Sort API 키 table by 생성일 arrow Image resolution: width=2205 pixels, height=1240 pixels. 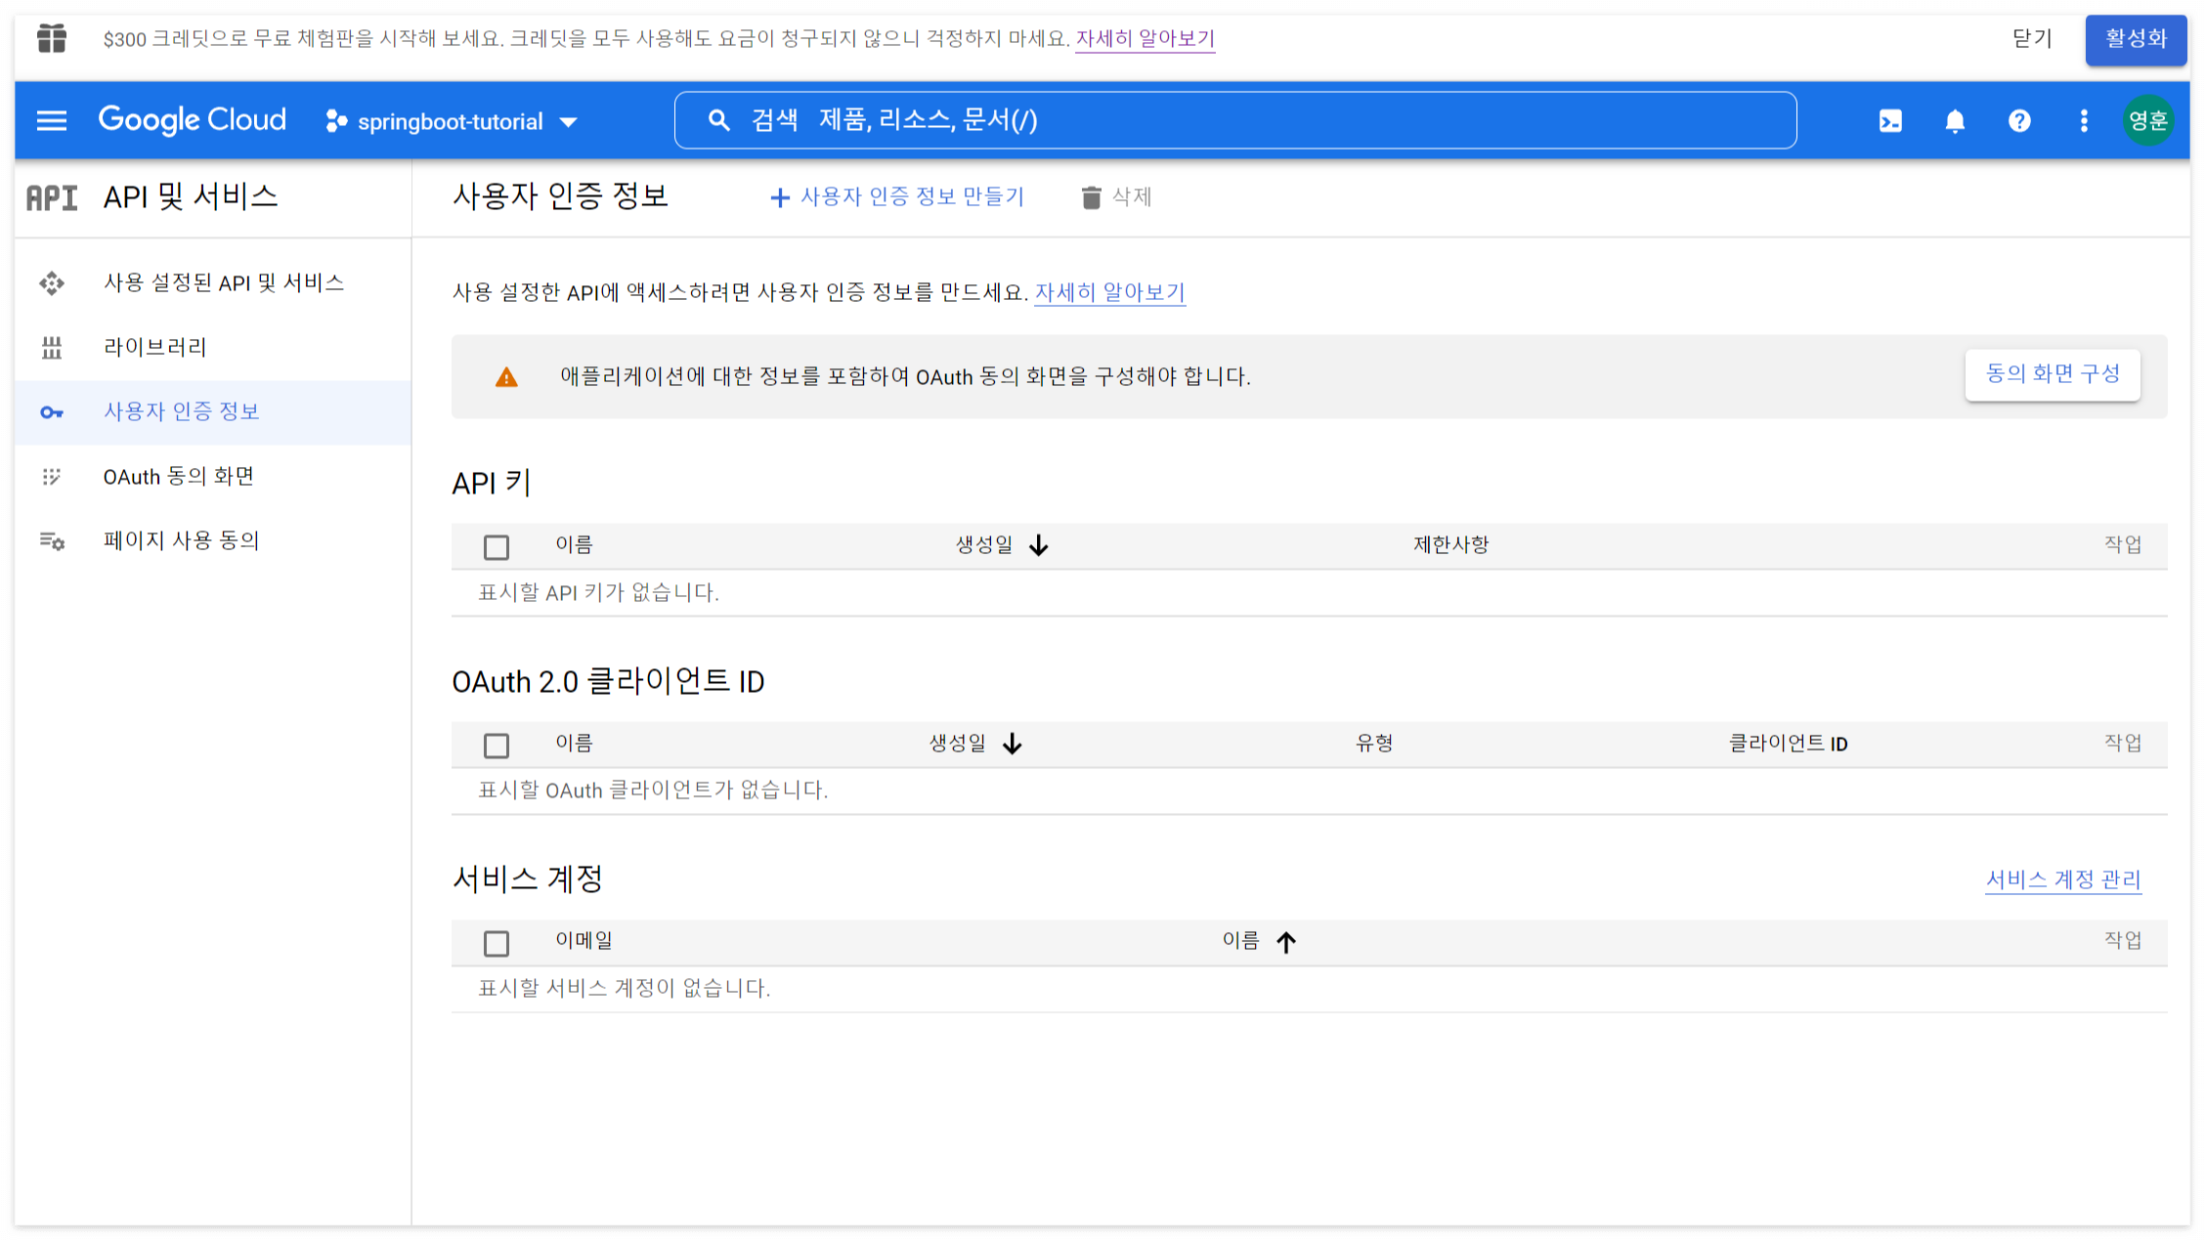pos(1038,545)
